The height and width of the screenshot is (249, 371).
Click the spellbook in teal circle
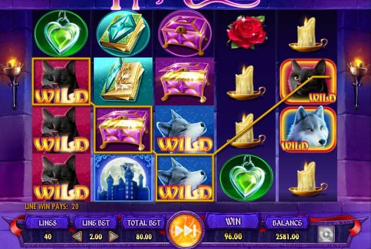pos(123,33)
